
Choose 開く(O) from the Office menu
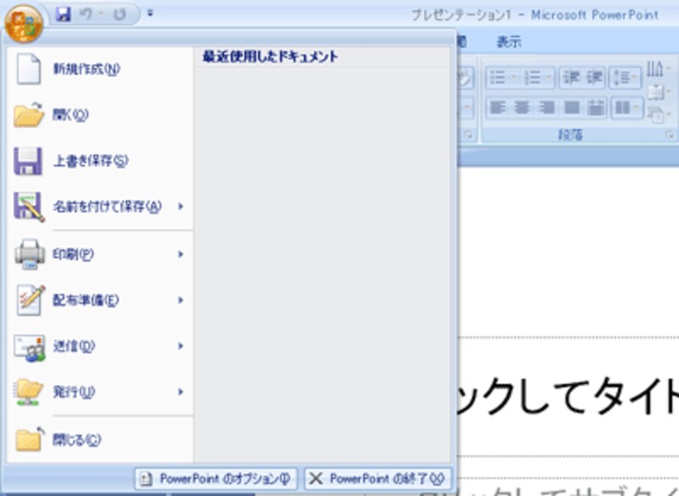pos(100,115)
